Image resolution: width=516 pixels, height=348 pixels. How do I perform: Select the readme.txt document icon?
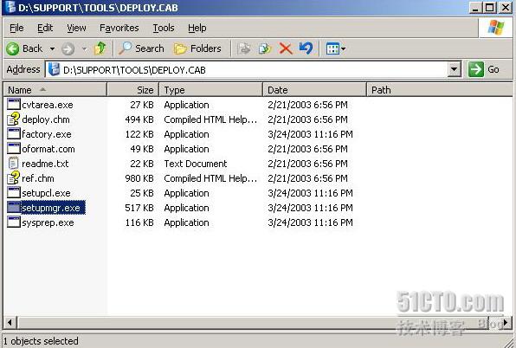pyautogui.click(x=14, y=164)
